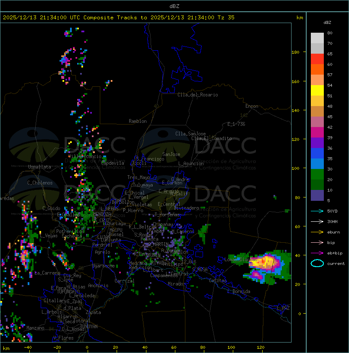This screenshot has width=349, height=353.
Task: Click the Manzano map label
Action: pos(35,328)
